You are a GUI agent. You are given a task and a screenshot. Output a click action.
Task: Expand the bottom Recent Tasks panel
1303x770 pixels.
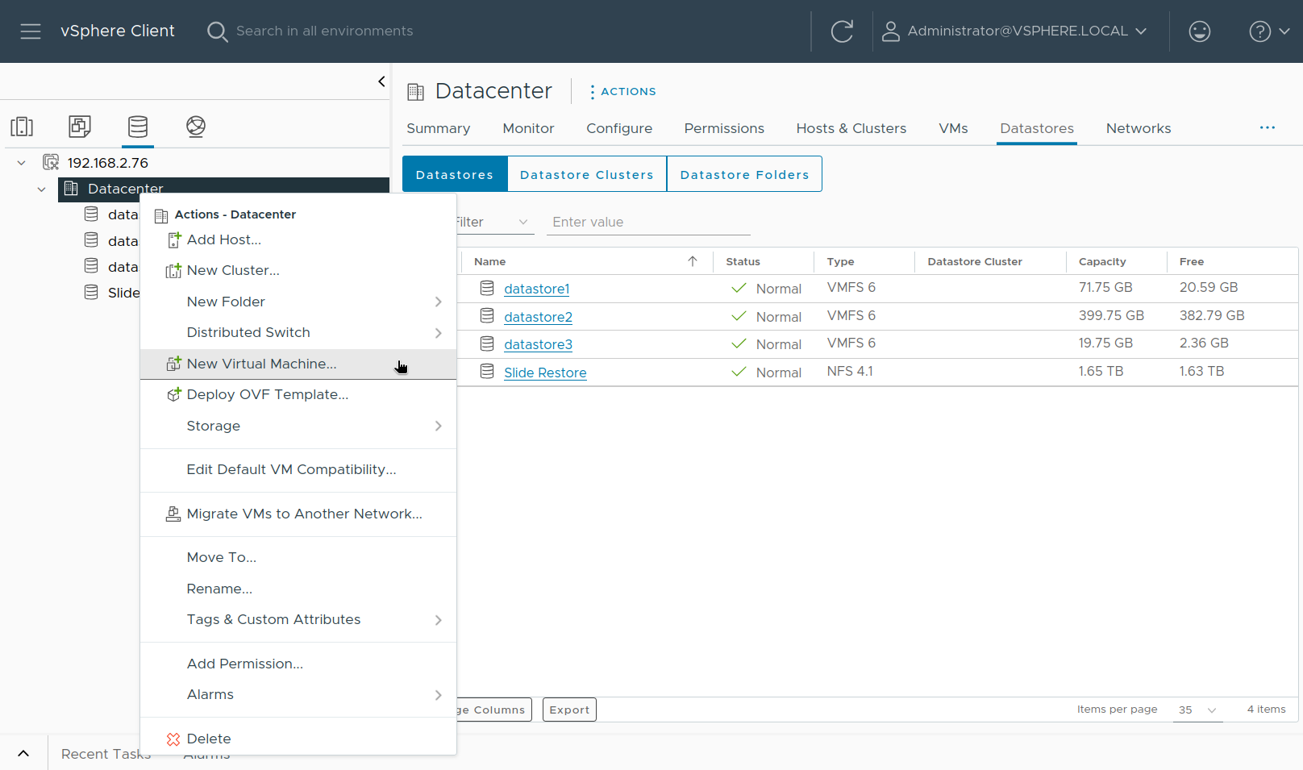click(x=23, y=754)
